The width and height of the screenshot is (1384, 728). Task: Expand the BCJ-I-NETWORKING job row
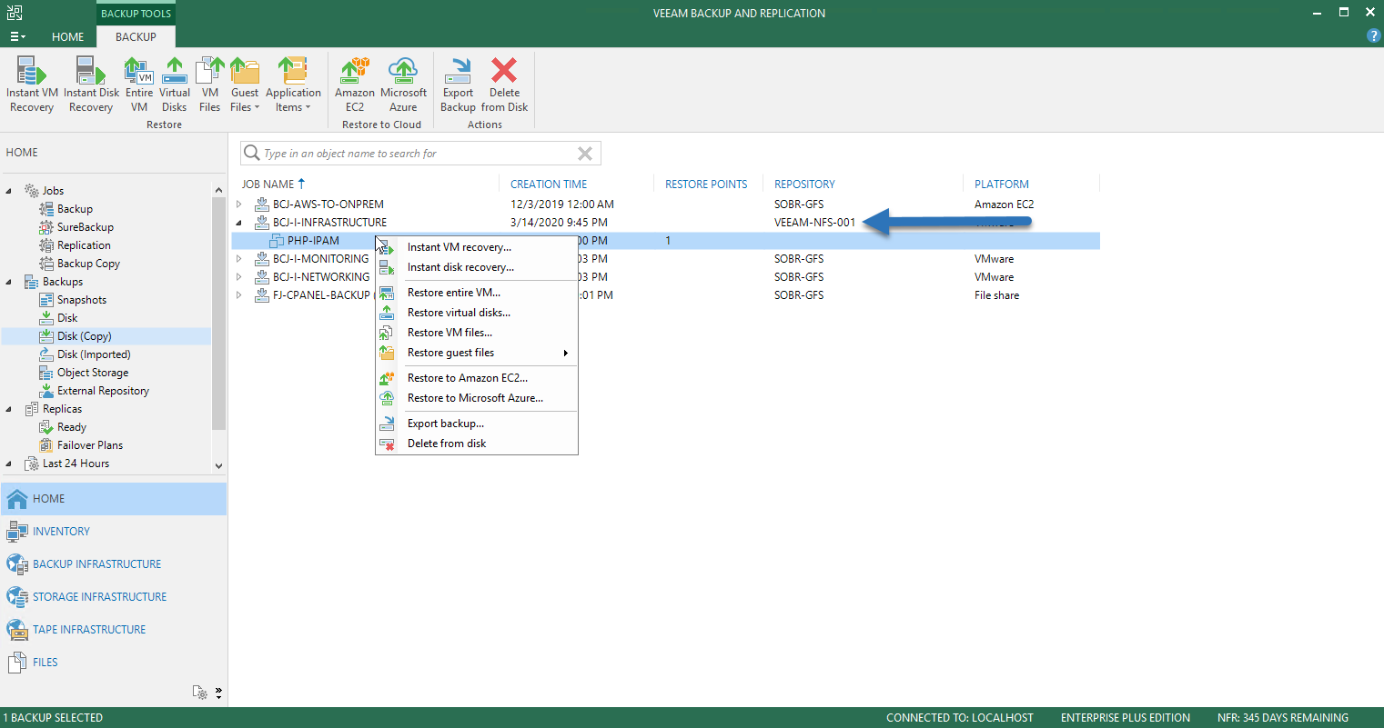(239, 277)
